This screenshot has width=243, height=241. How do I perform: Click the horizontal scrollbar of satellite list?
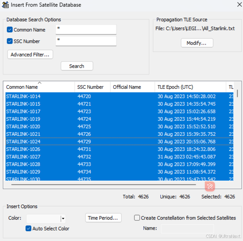(104, 185)
